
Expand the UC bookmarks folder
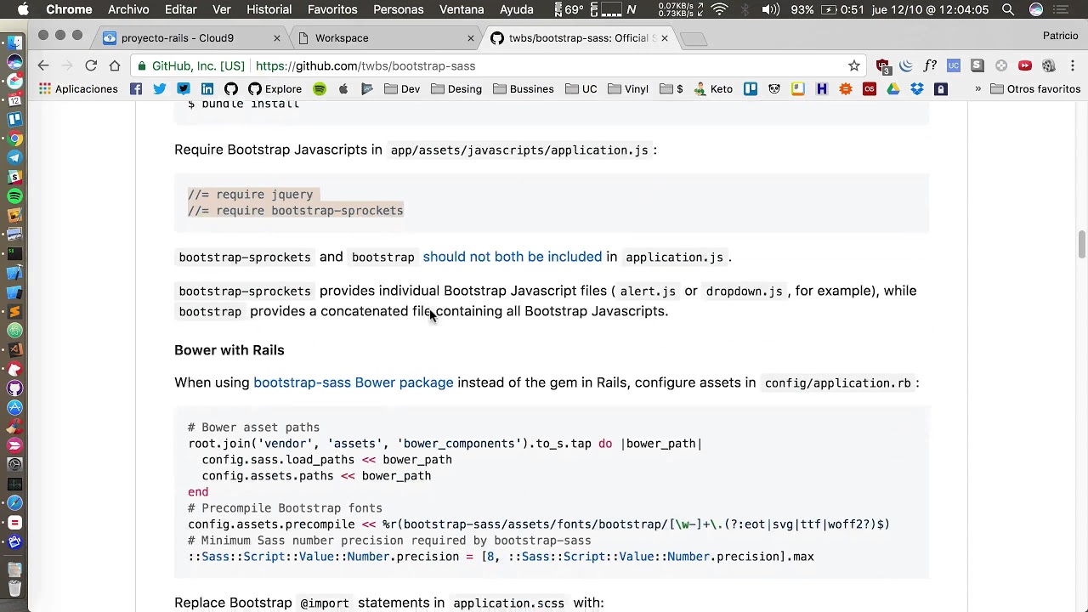pos(581,89)
